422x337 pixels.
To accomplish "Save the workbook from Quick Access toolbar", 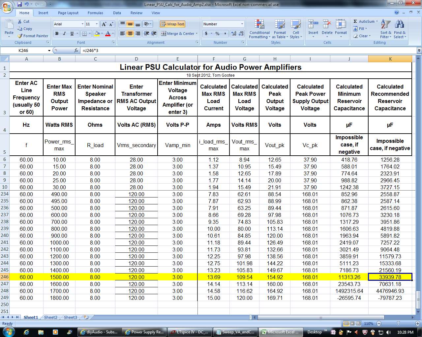I will [19, 4].
